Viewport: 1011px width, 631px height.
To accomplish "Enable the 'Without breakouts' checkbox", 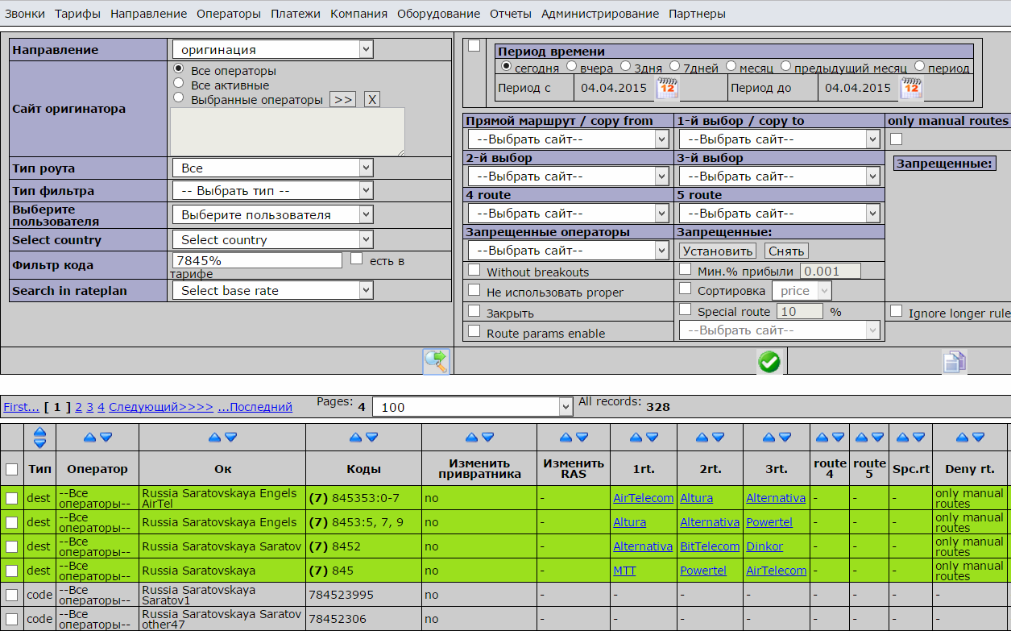I will point(474,270).
